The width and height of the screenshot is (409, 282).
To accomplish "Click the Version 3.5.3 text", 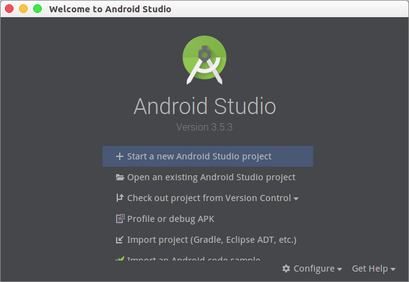I will [204, 127].
